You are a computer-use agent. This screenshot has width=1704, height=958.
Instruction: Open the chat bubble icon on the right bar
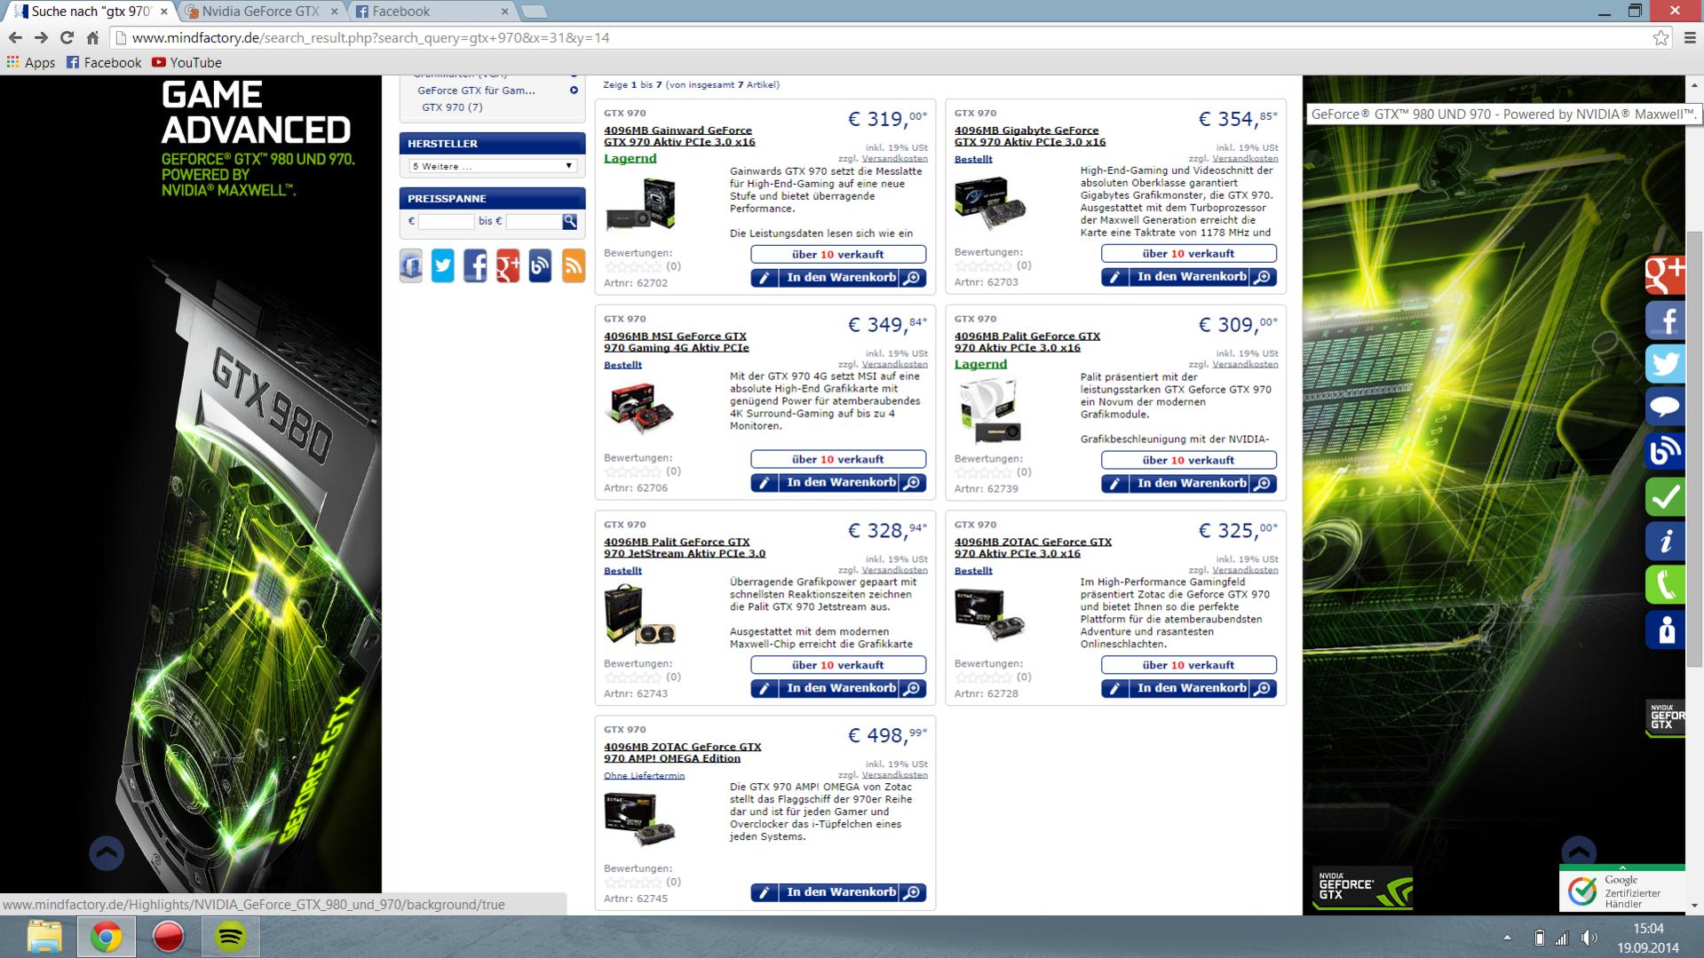tap(1665, 408)
